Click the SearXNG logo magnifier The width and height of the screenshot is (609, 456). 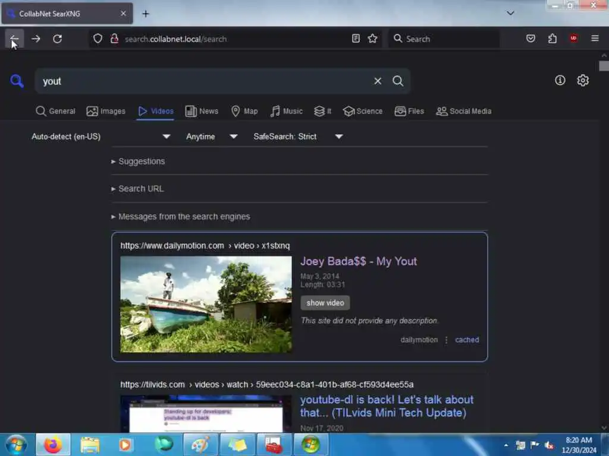tap(17, 81)
